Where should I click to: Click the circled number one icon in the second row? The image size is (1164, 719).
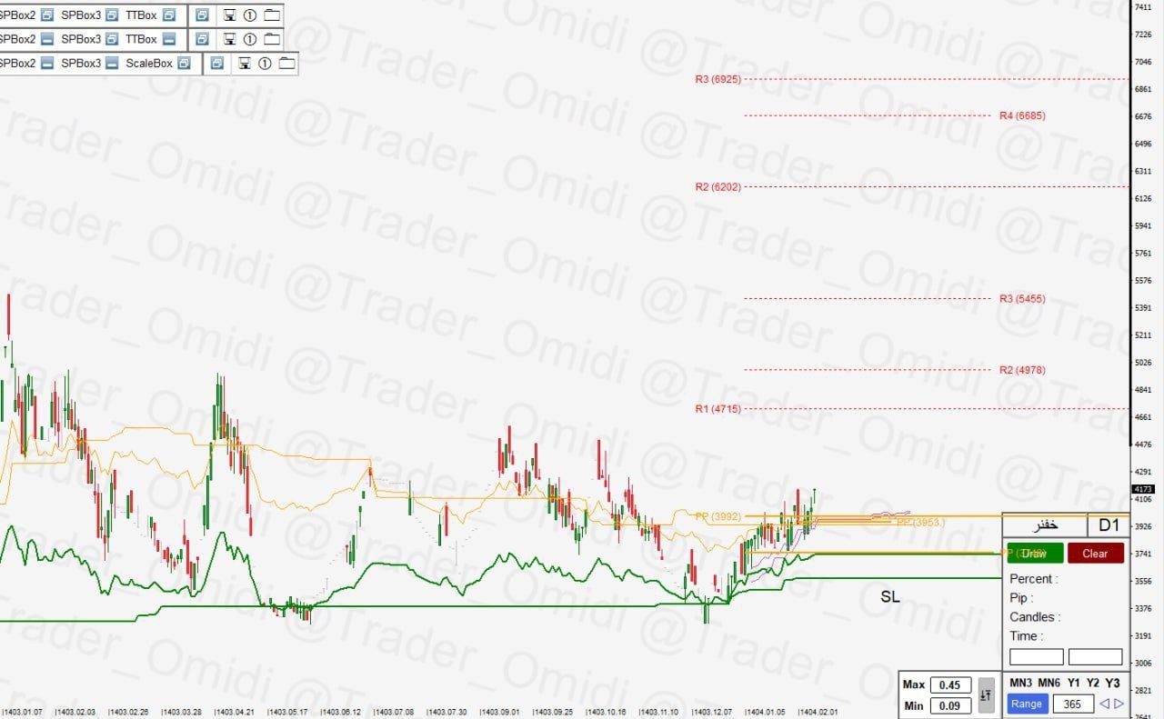[250, 39]
